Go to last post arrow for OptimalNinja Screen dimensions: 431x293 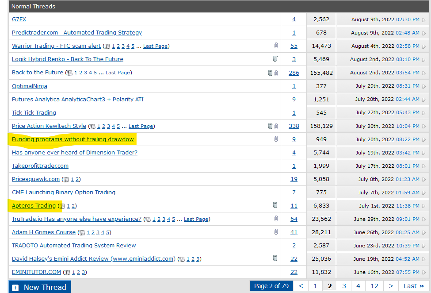click(424, 86)
